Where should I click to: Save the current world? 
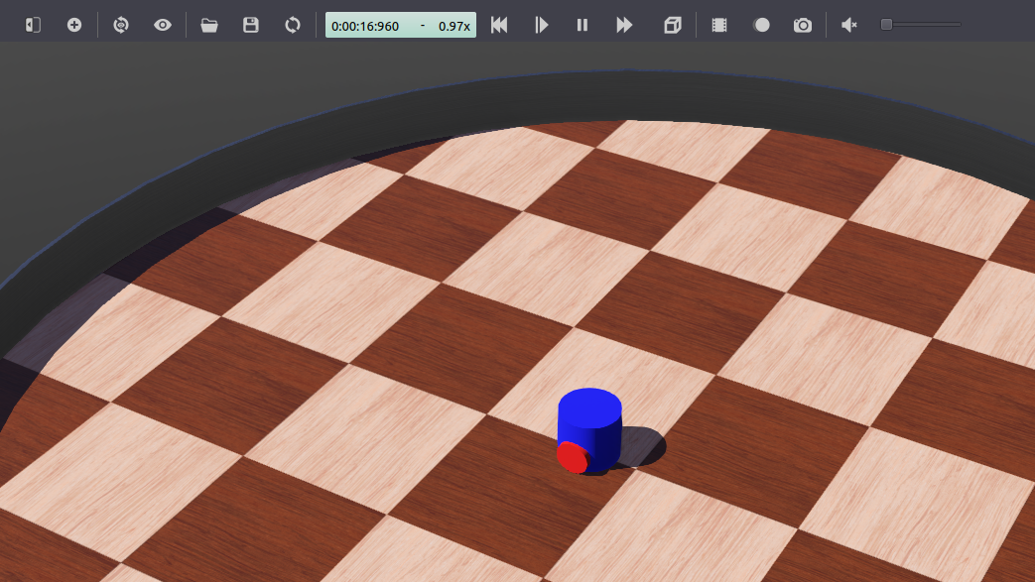point(251,25)
